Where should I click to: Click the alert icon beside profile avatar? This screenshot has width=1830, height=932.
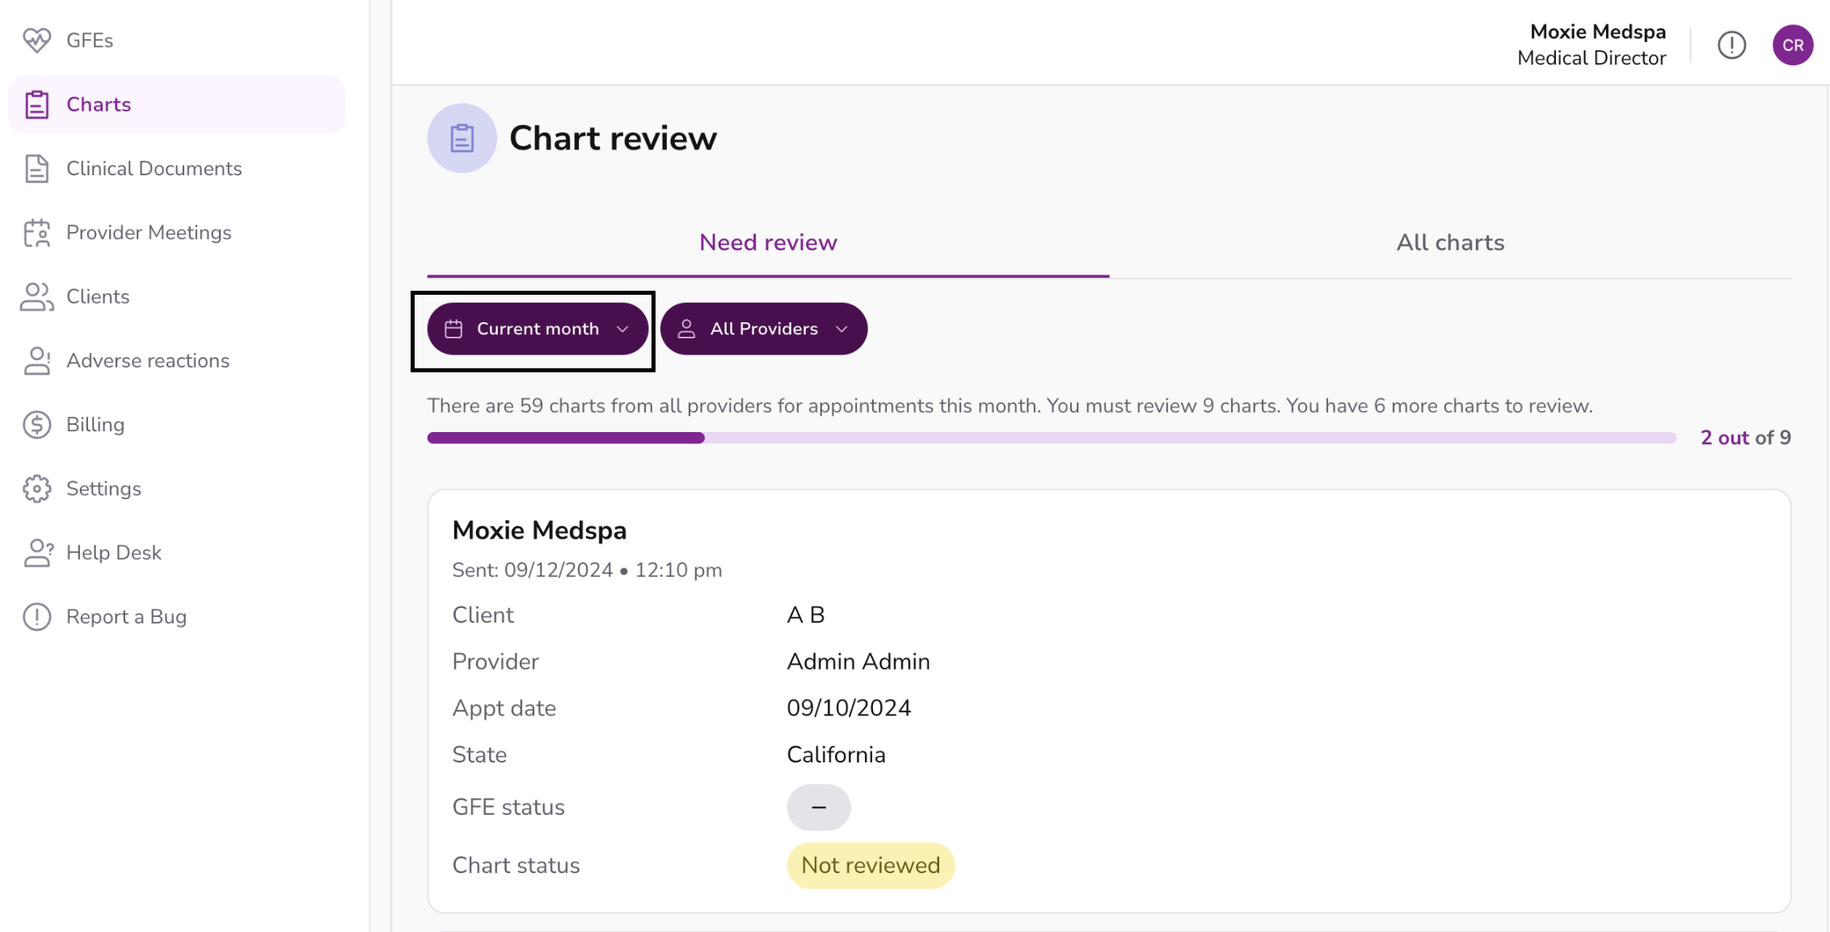1731,45
